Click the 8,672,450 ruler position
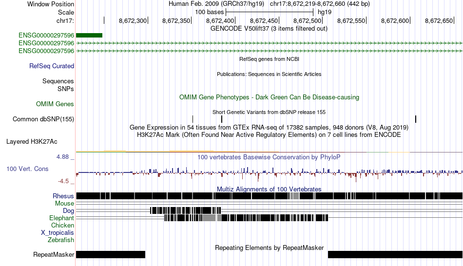The width and height of the screenshot is (463, 266). [264, 20]
